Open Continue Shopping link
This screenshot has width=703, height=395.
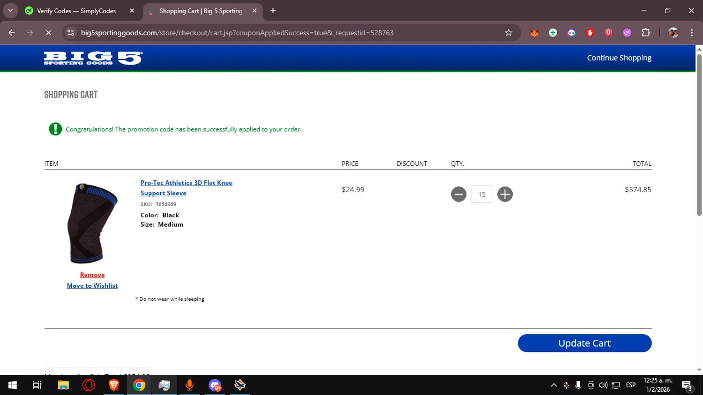pos(619,58)
